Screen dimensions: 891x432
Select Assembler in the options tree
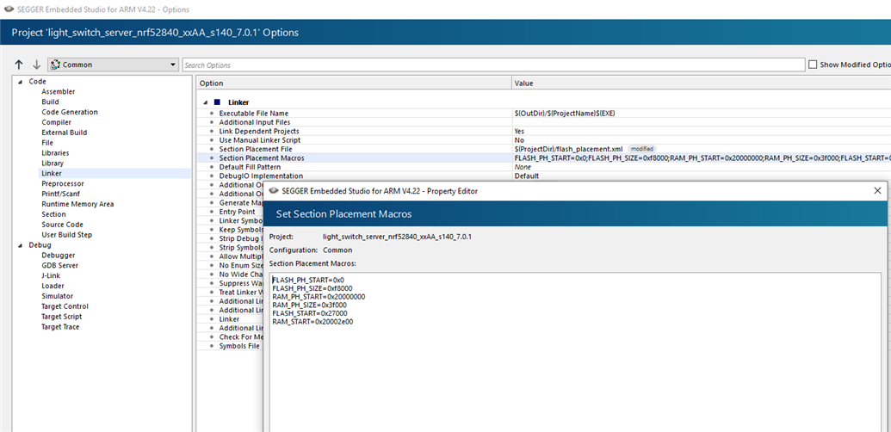(58, 91)
